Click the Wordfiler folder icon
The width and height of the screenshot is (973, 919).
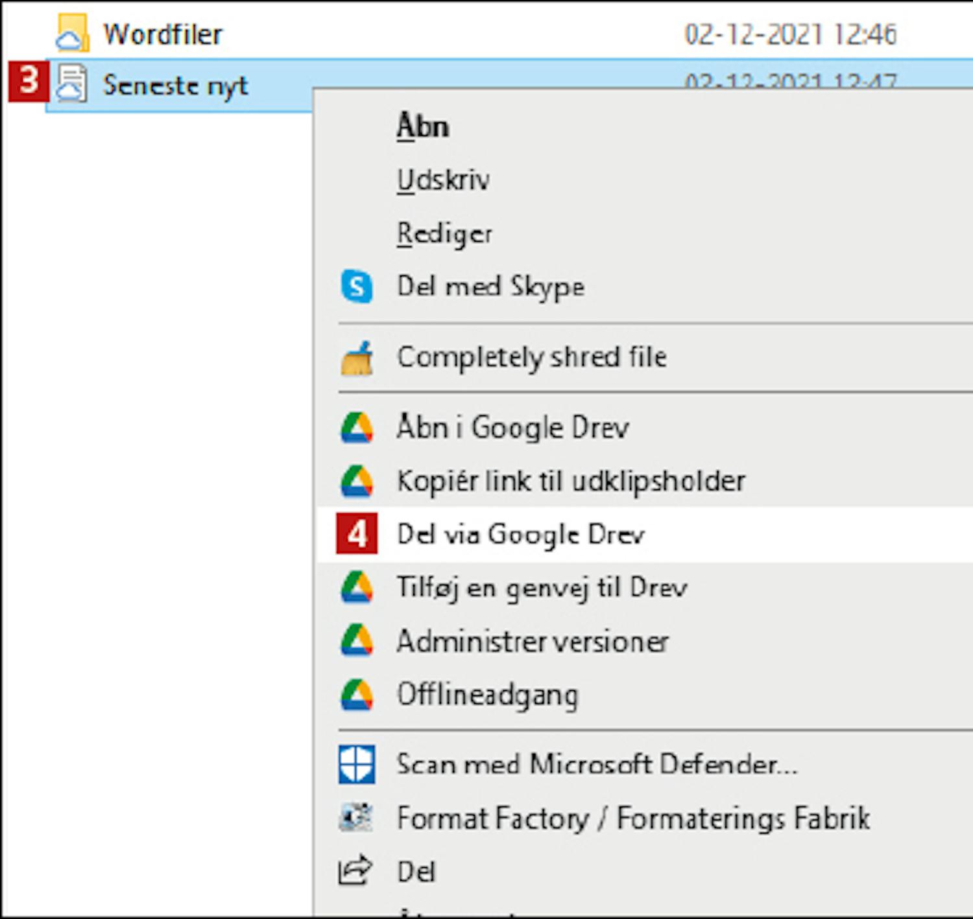(x=72, y=33)
